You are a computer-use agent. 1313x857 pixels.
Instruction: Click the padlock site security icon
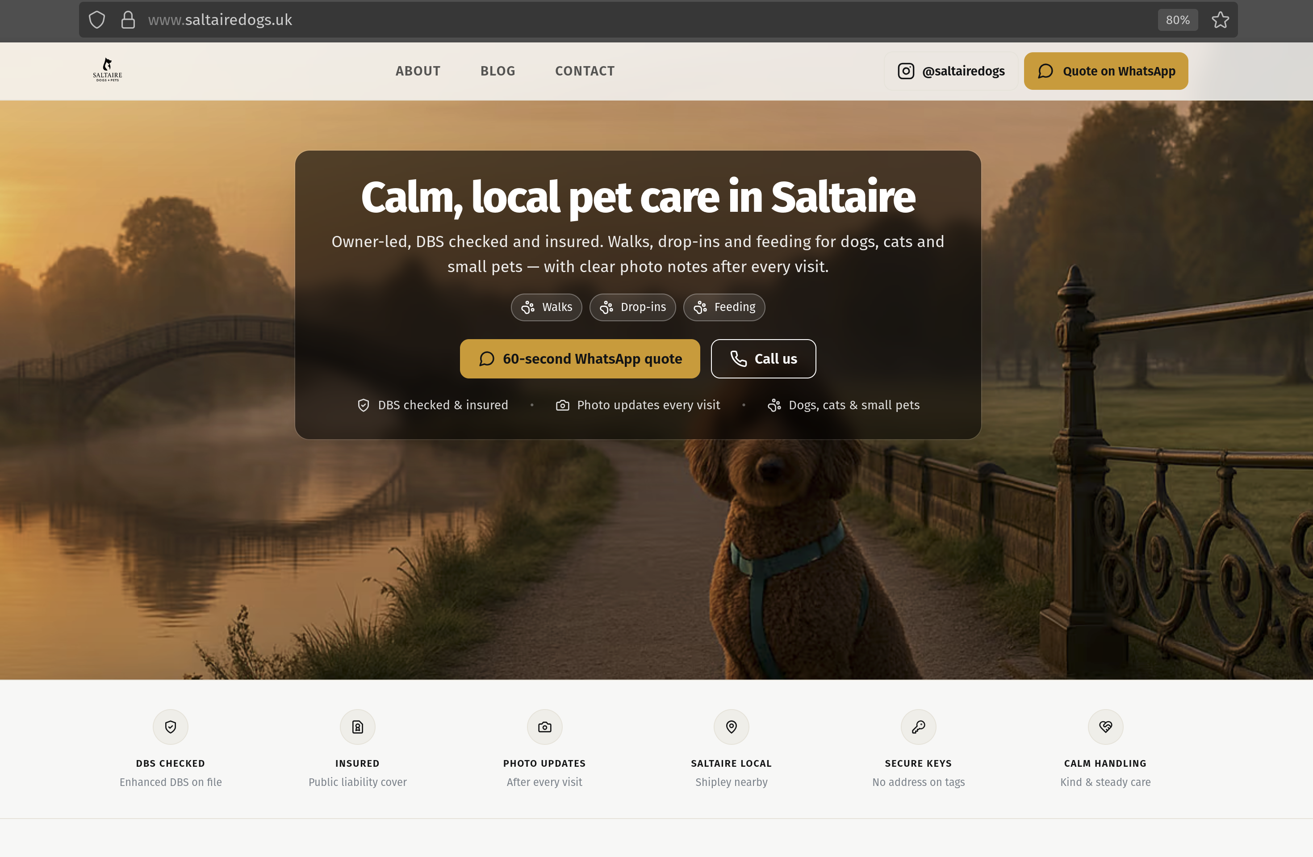pos(128,20)
